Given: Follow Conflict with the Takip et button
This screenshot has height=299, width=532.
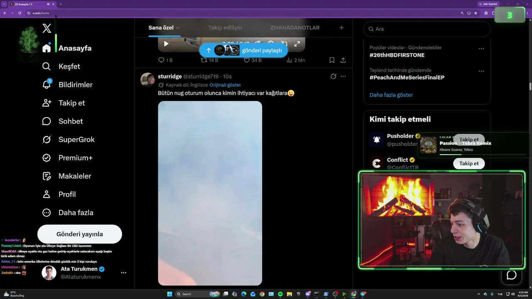Looking at the screenshot, I should coord(469,164).
